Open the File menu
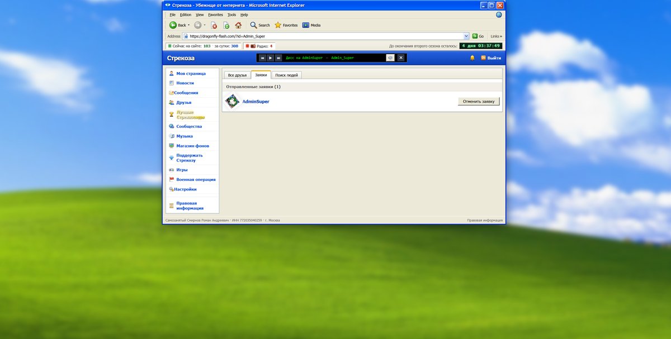671x339 pixels. [x=172, y=15]
